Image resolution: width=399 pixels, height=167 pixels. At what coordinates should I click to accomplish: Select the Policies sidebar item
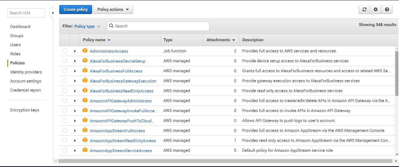18,63
